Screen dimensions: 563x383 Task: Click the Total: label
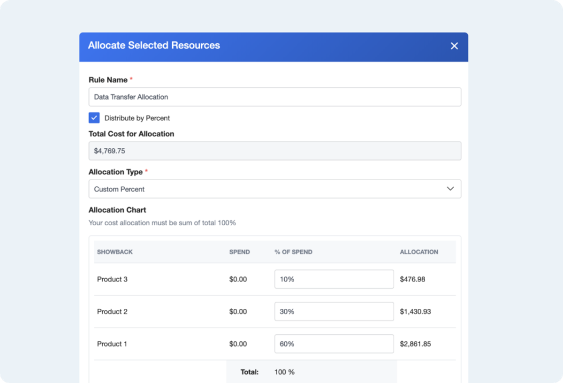point(250,372)
